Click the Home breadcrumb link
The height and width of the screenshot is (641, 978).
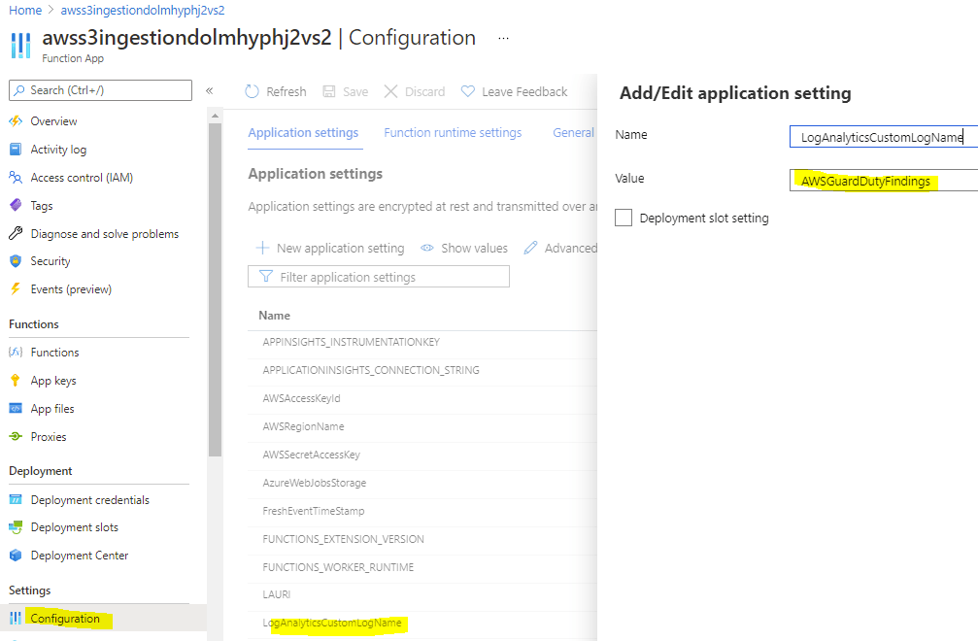pos(25,10)
